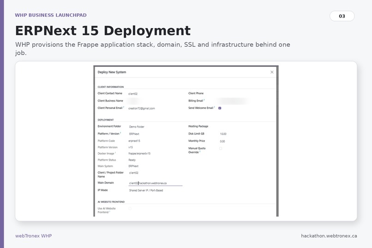
Task: Open the IP Mode dropdown
Action: click(156, 190)
